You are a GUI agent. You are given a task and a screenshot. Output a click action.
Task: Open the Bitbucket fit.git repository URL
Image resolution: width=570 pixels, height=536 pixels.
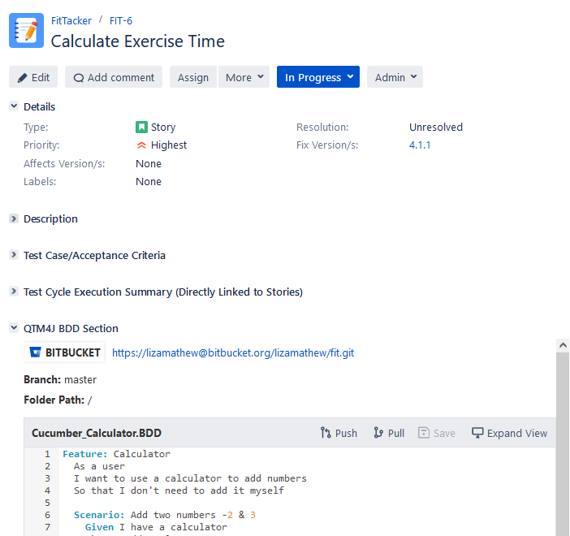tap(233, 352)
